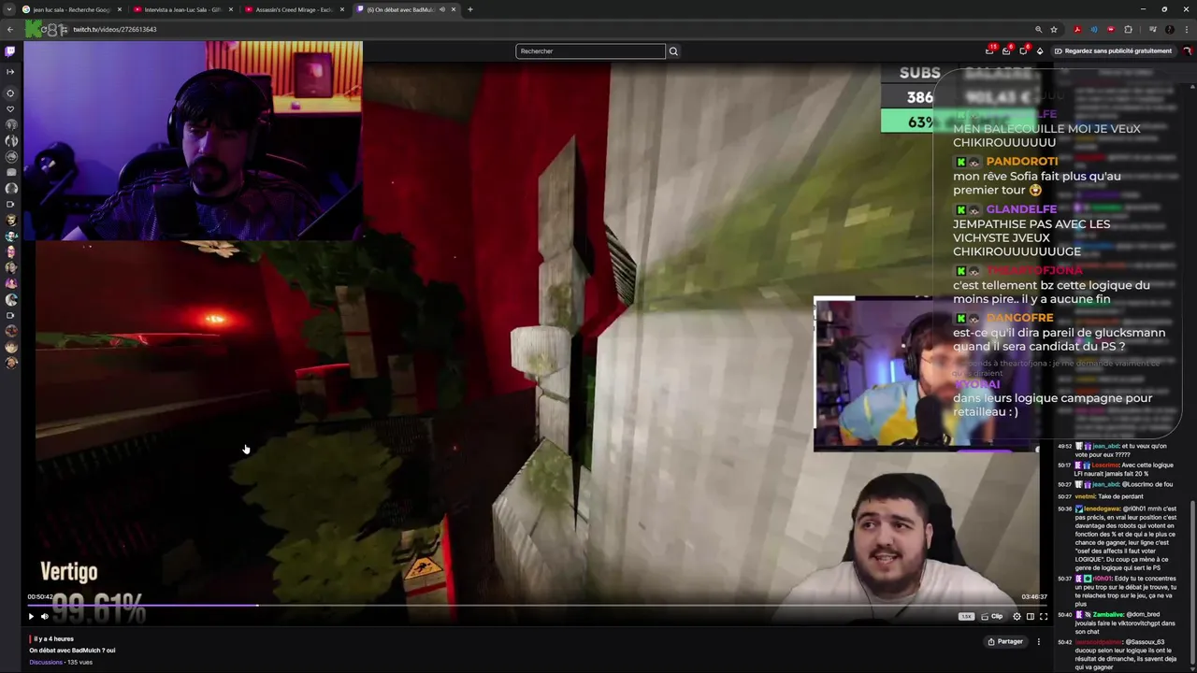
Task: Seek on the video progress bar
Action: [538, 606]
